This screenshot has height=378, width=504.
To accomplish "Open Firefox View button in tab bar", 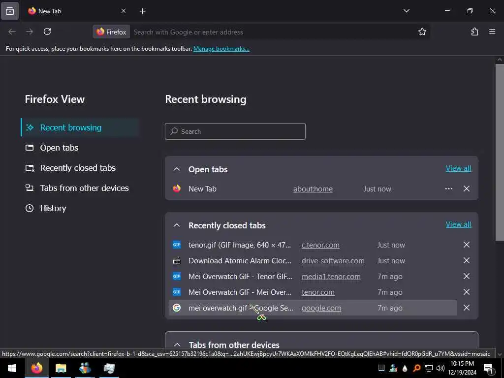I will click(x=10, y=11).
